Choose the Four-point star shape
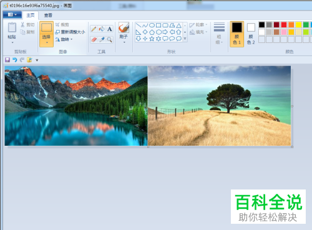The height and width of the screenshot is (230, 312). (145, 39)
